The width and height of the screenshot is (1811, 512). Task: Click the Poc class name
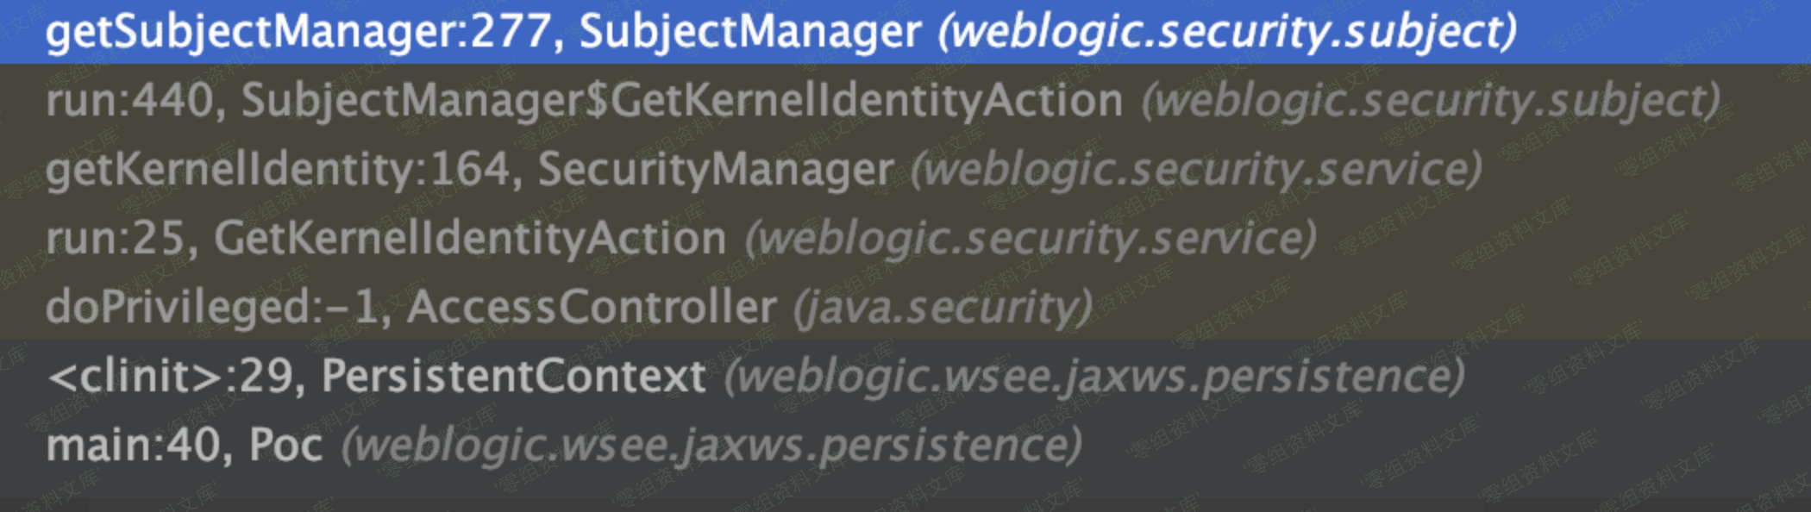click(x=285, y=446)
